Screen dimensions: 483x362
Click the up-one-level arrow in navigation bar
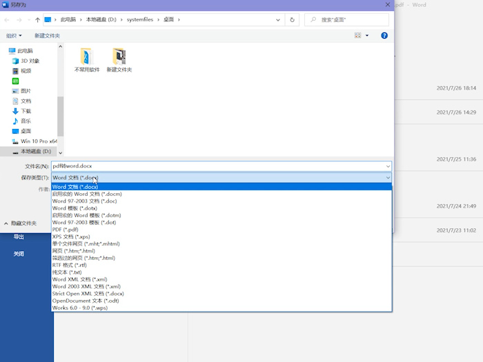[x=37, y=20]
